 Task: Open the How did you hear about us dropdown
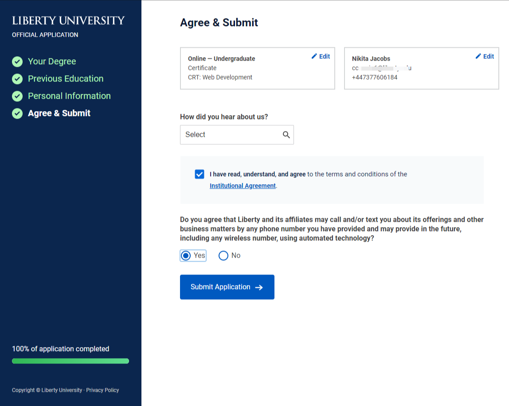point(237,135)
